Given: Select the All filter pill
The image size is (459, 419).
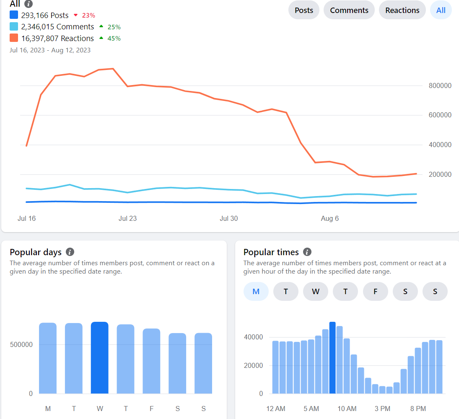Looking at the screenshot, I should 441,10.
